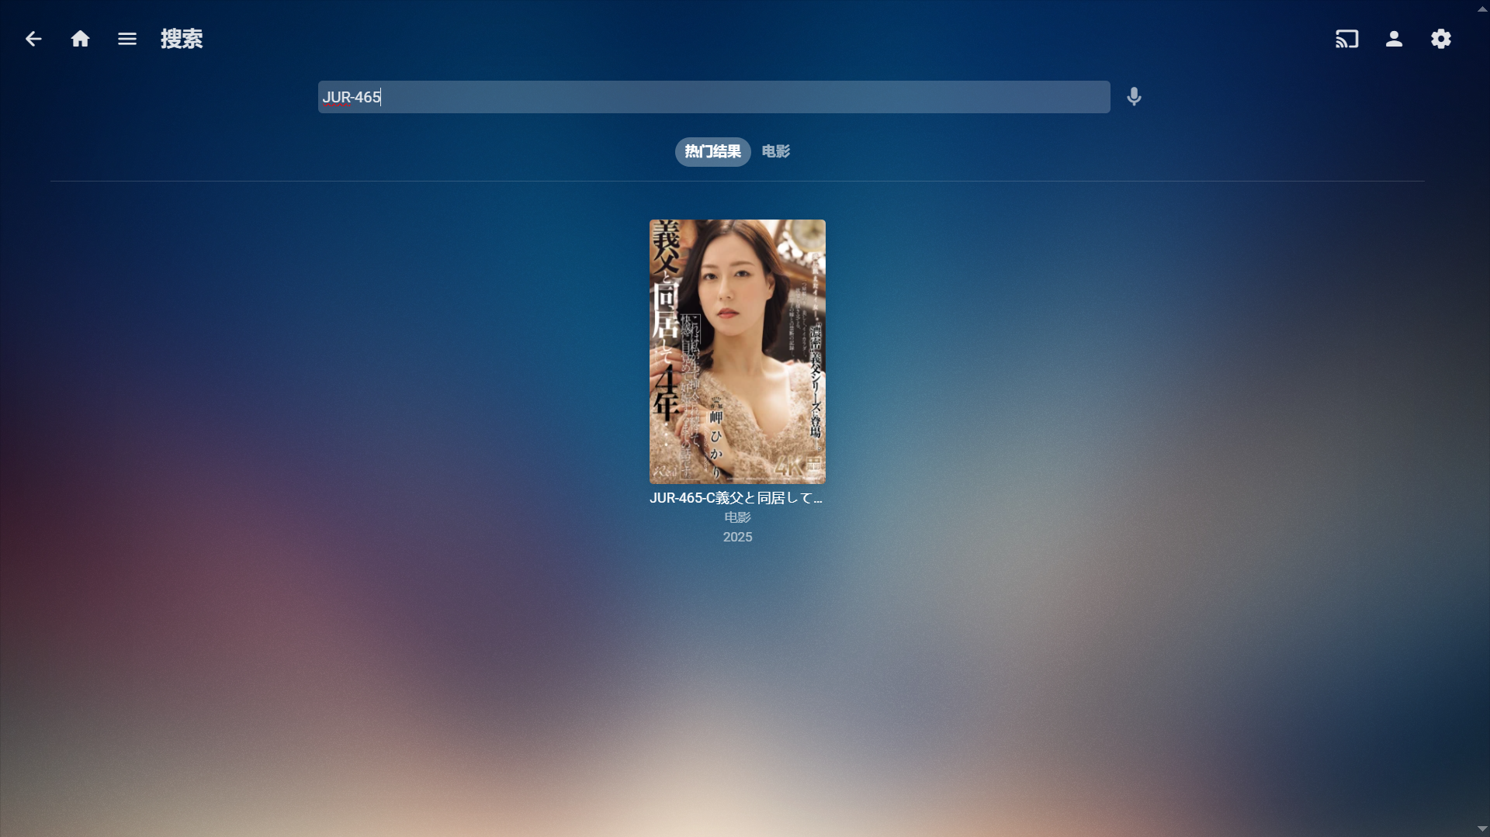Focus the search field containing JUR-465
1490x837 pixels.
click(x=713, y=97)
